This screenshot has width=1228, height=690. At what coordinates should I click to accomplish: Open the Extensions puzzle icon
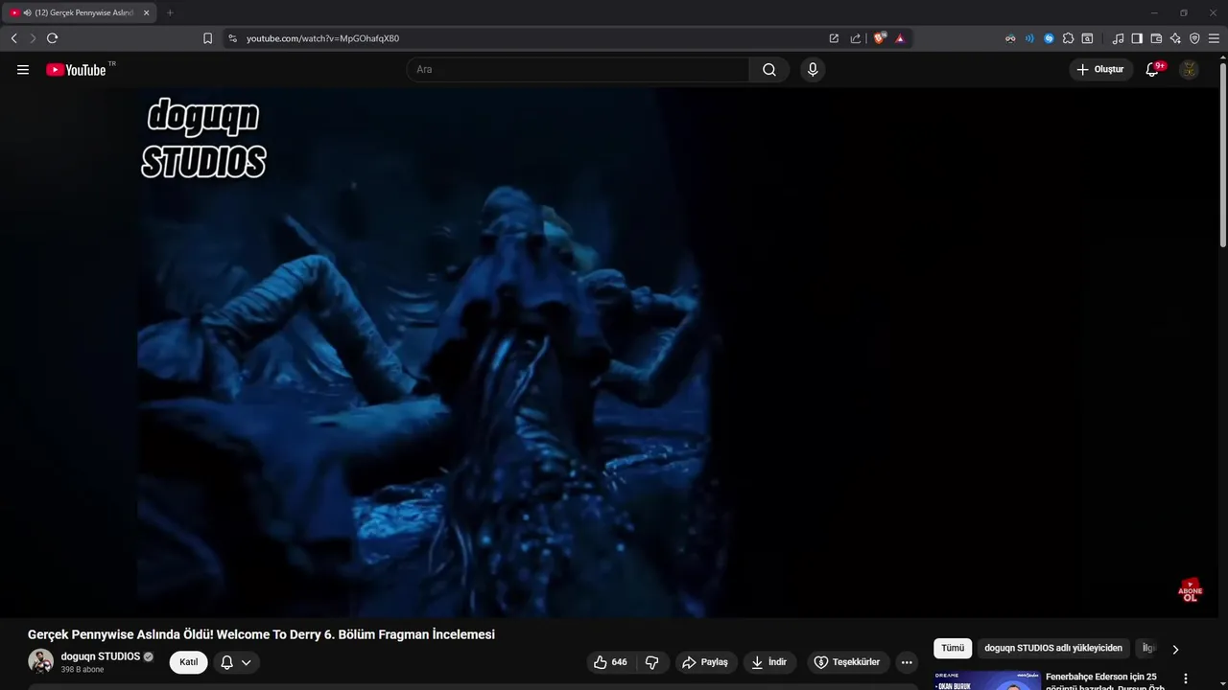click(1068, 38)
